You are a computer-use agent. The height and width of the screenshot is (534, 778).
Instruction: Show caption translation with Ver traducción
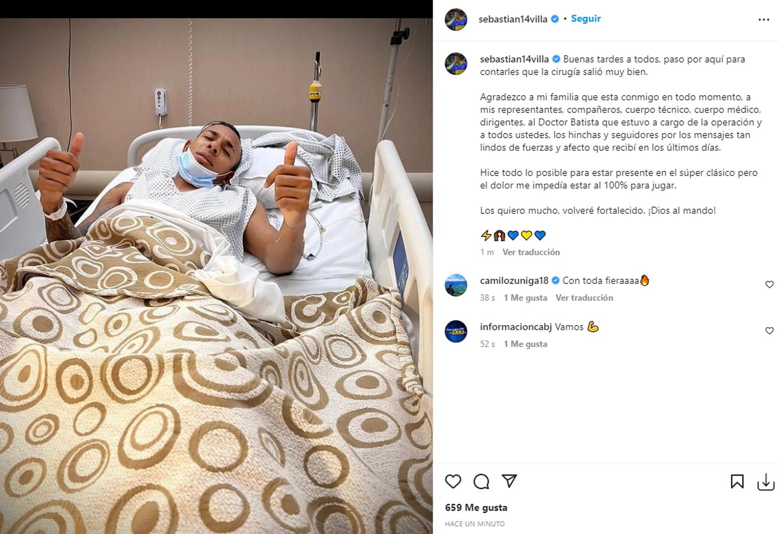pos(531,252)
